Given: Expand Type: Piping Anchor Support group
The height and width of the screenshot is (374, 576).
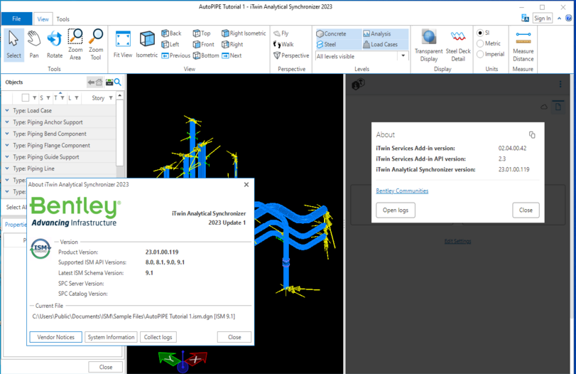Looking at the screenshot, I should point(7,122).
